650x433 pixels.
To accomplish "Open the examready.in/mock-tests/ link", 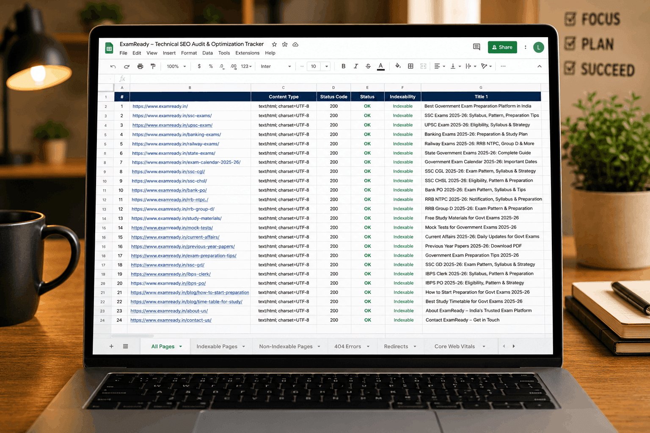I will [x=172, y=228].
